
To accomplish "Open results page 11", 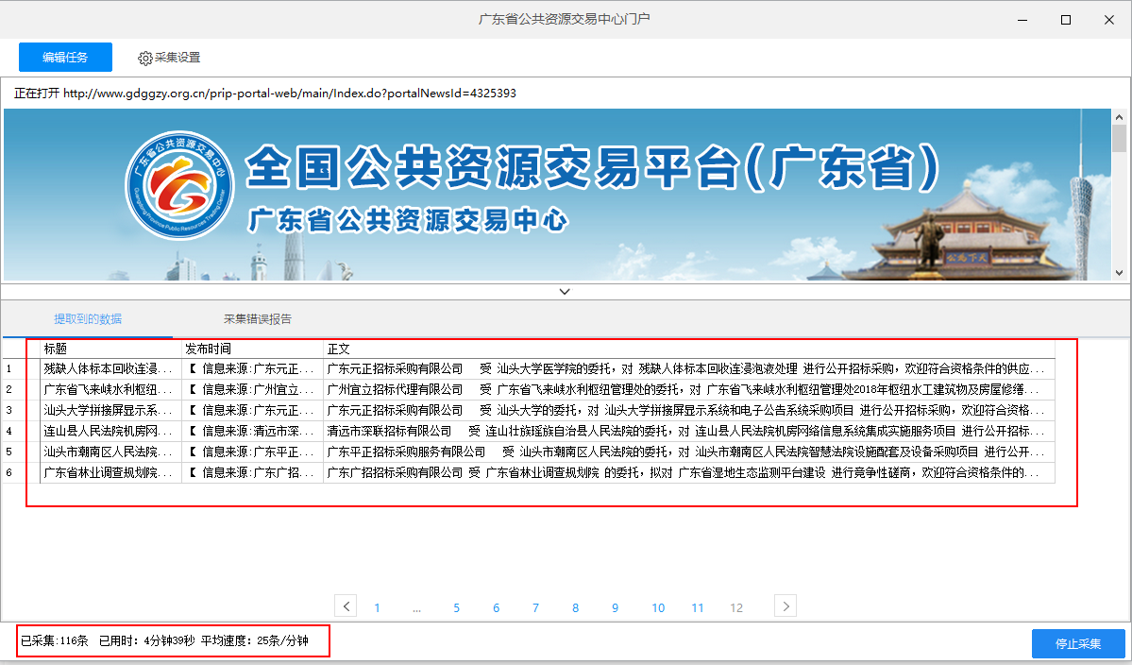I will point(698,608).
